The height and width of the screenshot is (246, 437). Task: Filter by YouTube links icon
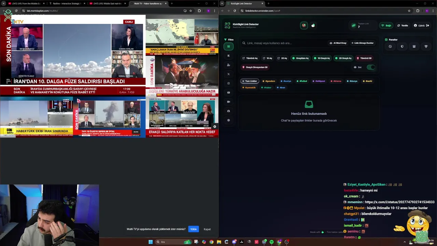pyautogui.click(x=228, y=93)
